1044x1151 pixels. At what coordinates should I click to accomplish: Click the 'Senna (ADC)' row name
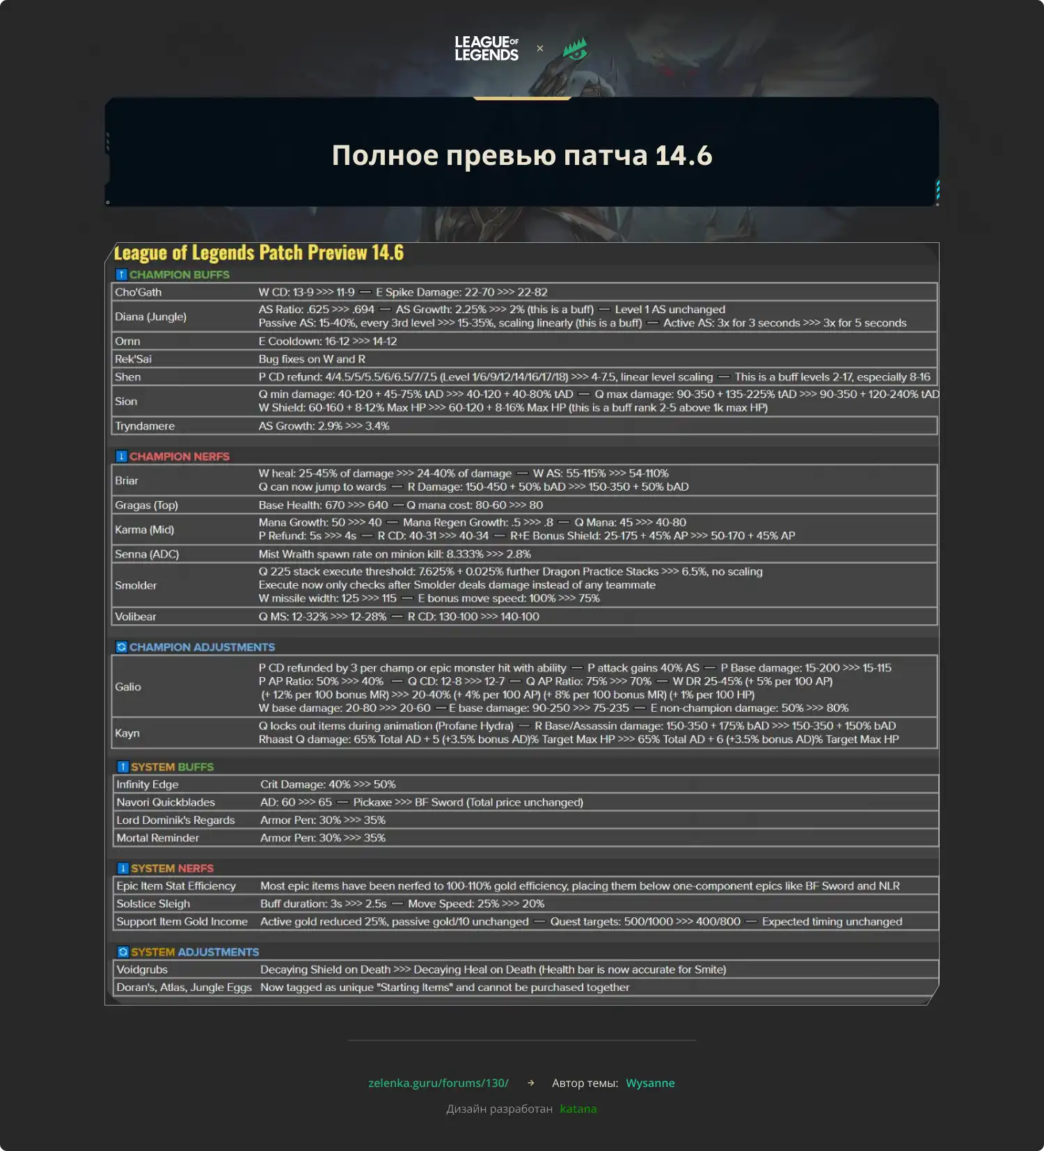pyautogui.click(x=147, y=554)
